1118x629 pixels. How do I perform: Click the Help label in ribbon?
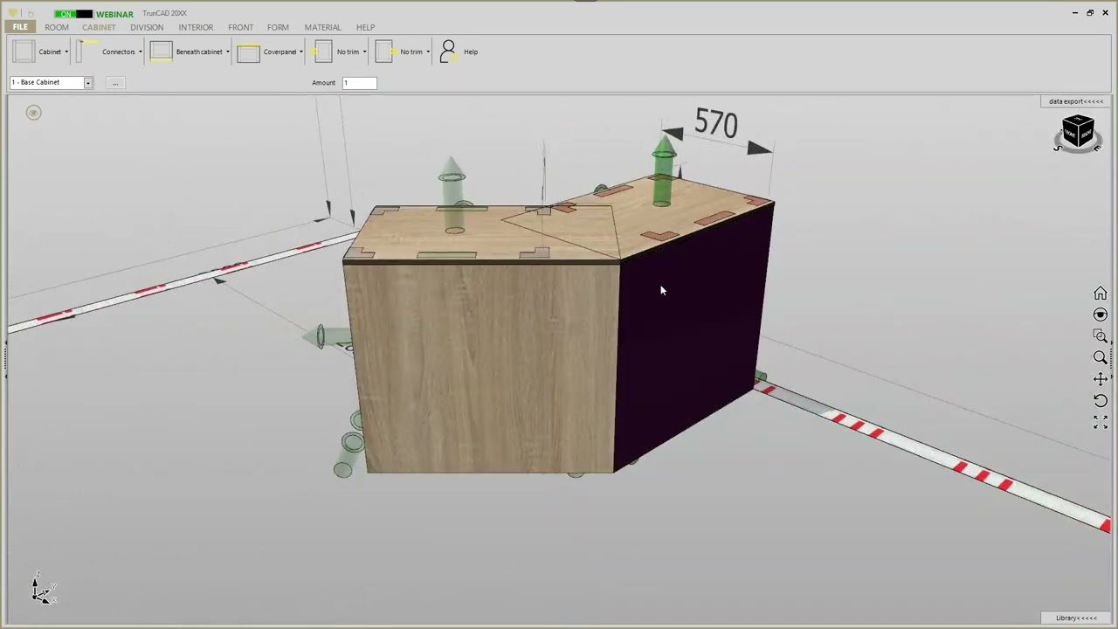pyautogui.click(x=471, y=52)
